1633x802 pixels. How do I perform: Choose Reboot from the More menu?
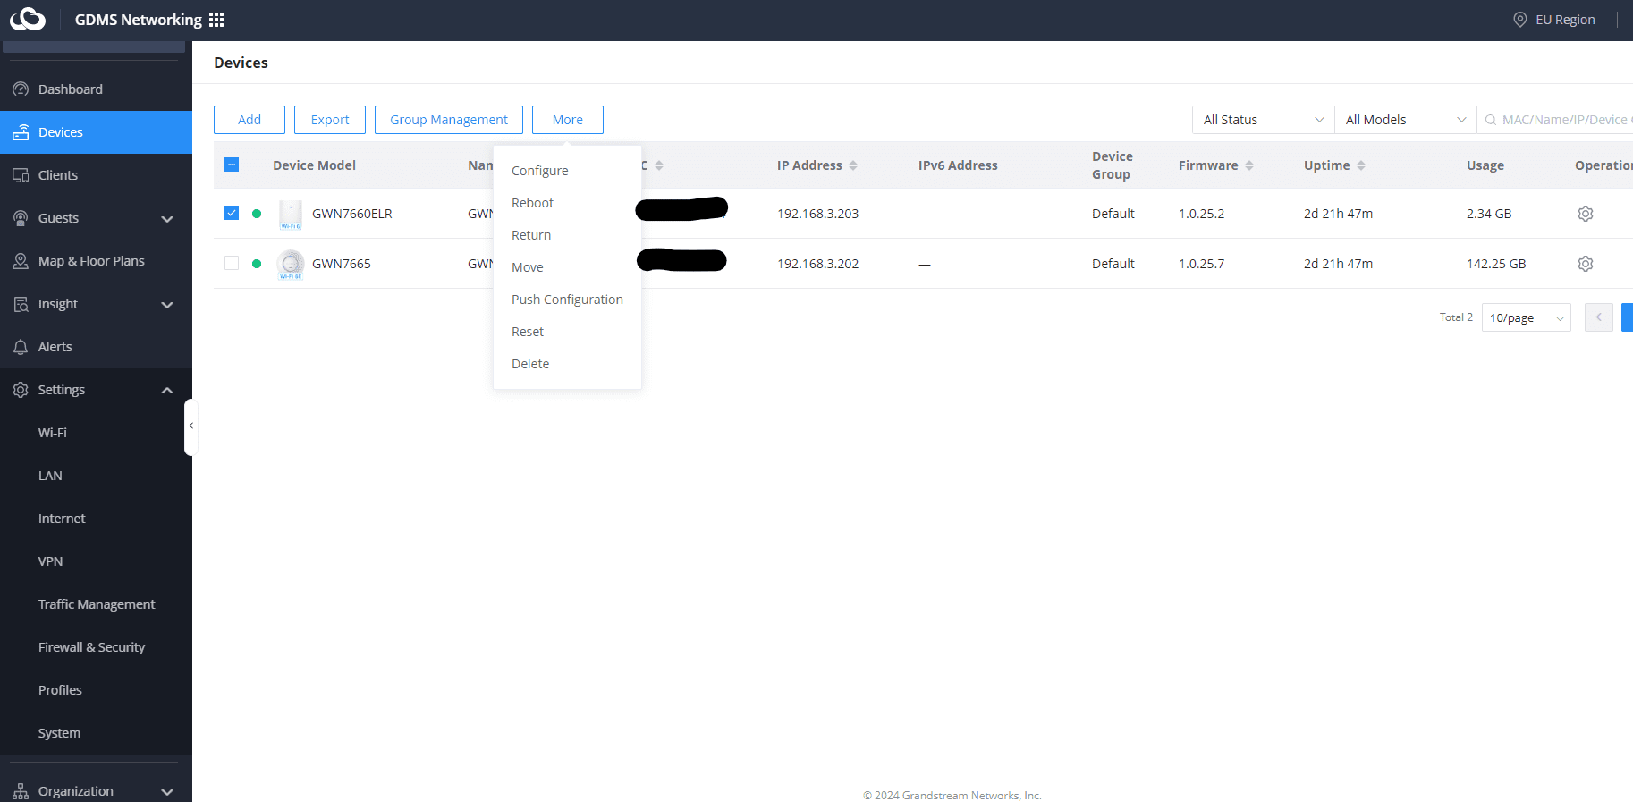pos(532,203)
